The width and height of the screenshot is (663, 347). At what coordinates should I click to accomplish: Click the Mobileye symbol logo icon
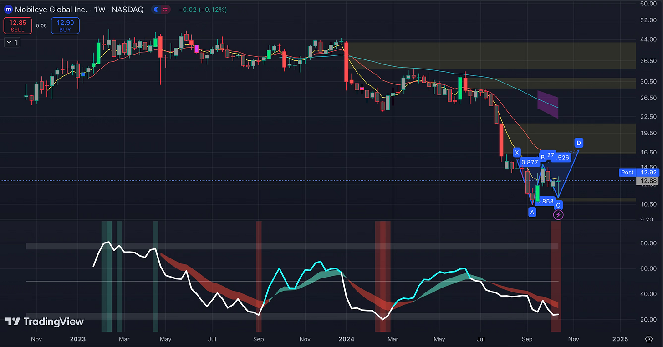click(8, 9)
